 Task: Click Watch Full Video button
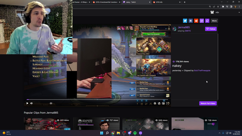(208, 103)
